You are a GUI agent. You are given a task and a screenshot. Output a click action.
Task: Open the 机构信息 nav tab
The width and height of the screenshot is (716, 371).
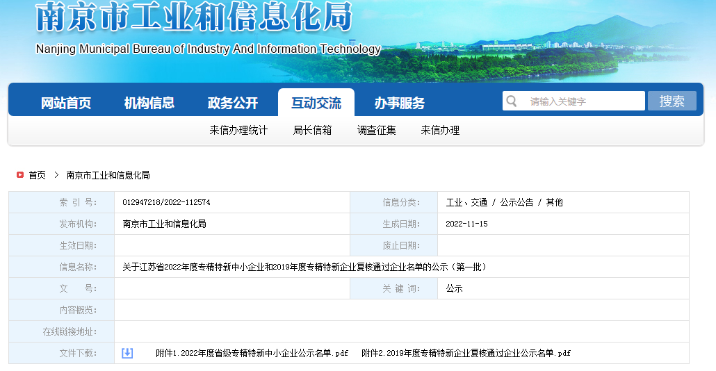pos(149,103)
